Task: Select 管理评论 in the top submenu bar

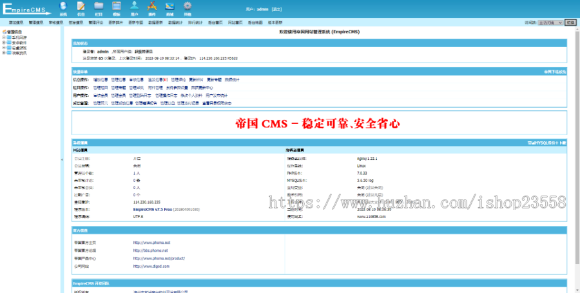Action: click(95, 23)
